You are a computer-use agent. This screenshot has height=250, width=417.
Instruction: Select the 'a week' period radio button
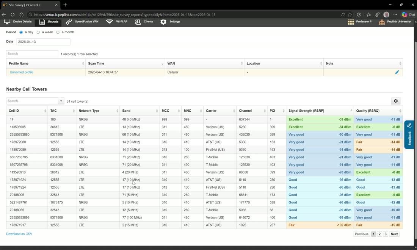38,32
